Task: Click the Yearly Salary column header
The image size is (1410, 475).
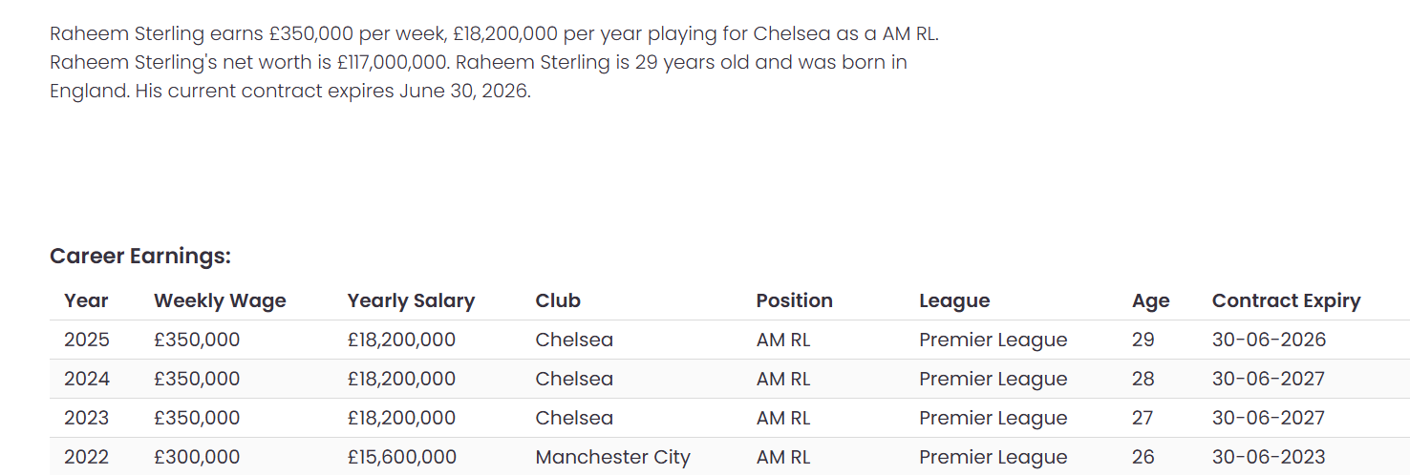Action: (x=411, y=300)
